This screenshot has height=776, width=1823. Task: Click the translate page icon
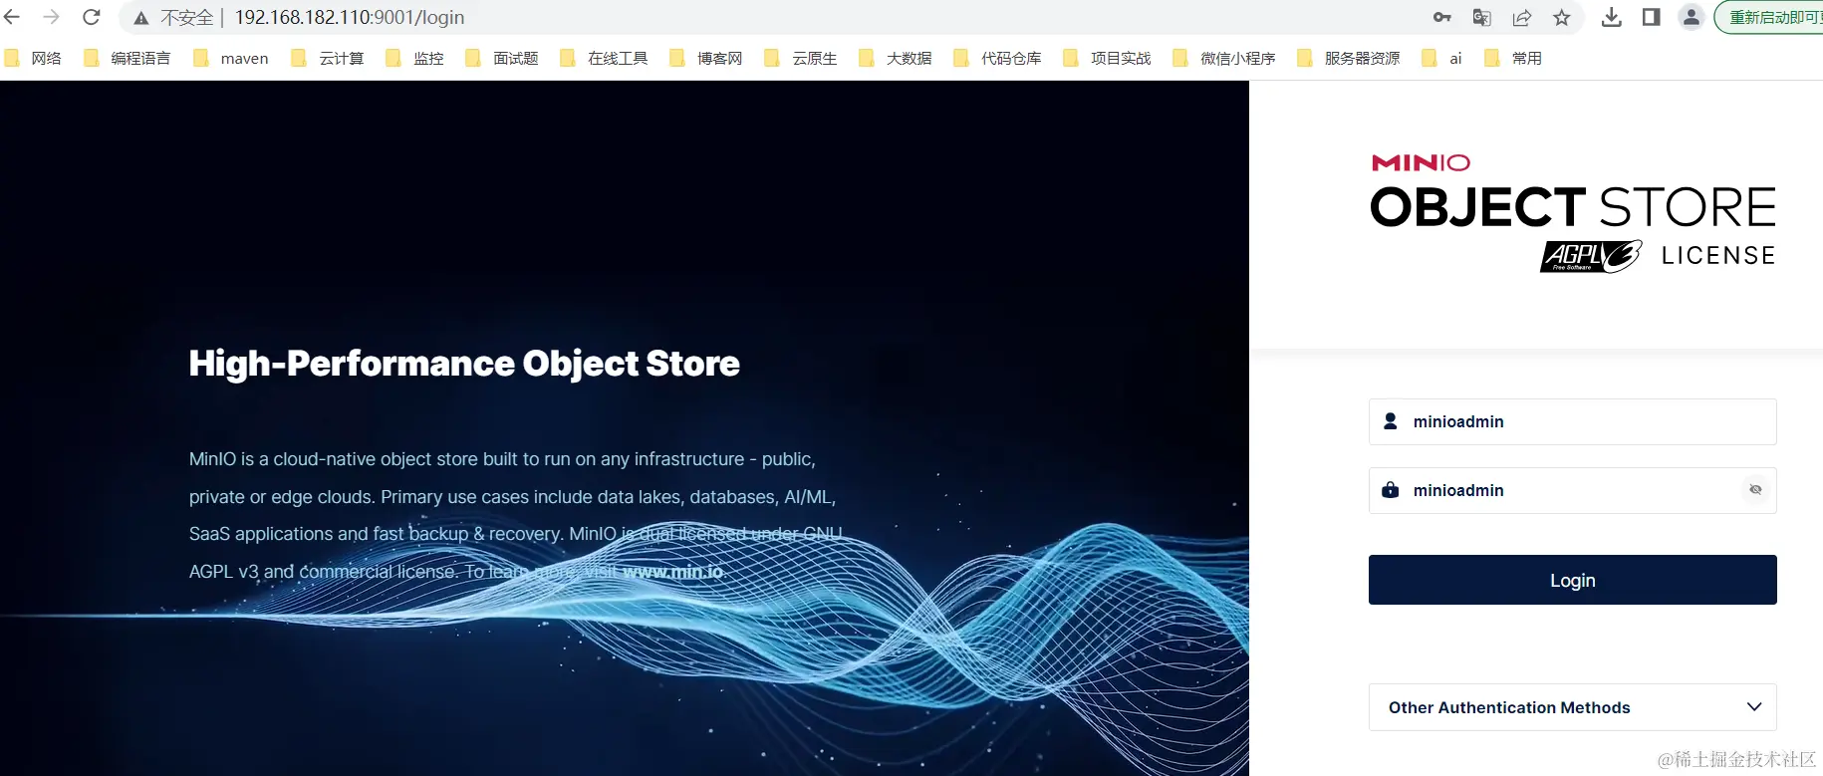(1481, 17)
